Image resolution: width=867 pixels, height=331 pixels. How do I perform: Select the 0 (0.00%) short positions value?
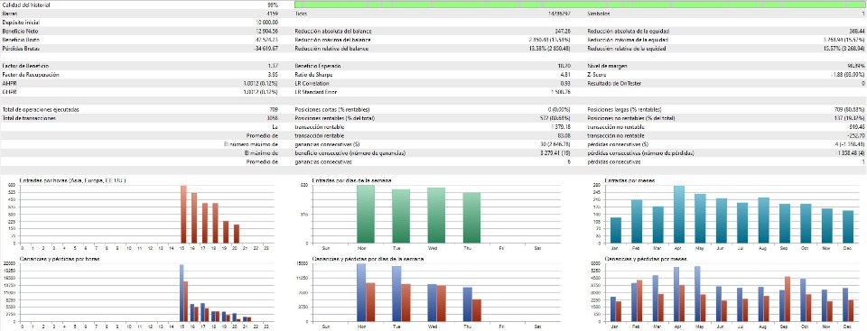(559, 109)
